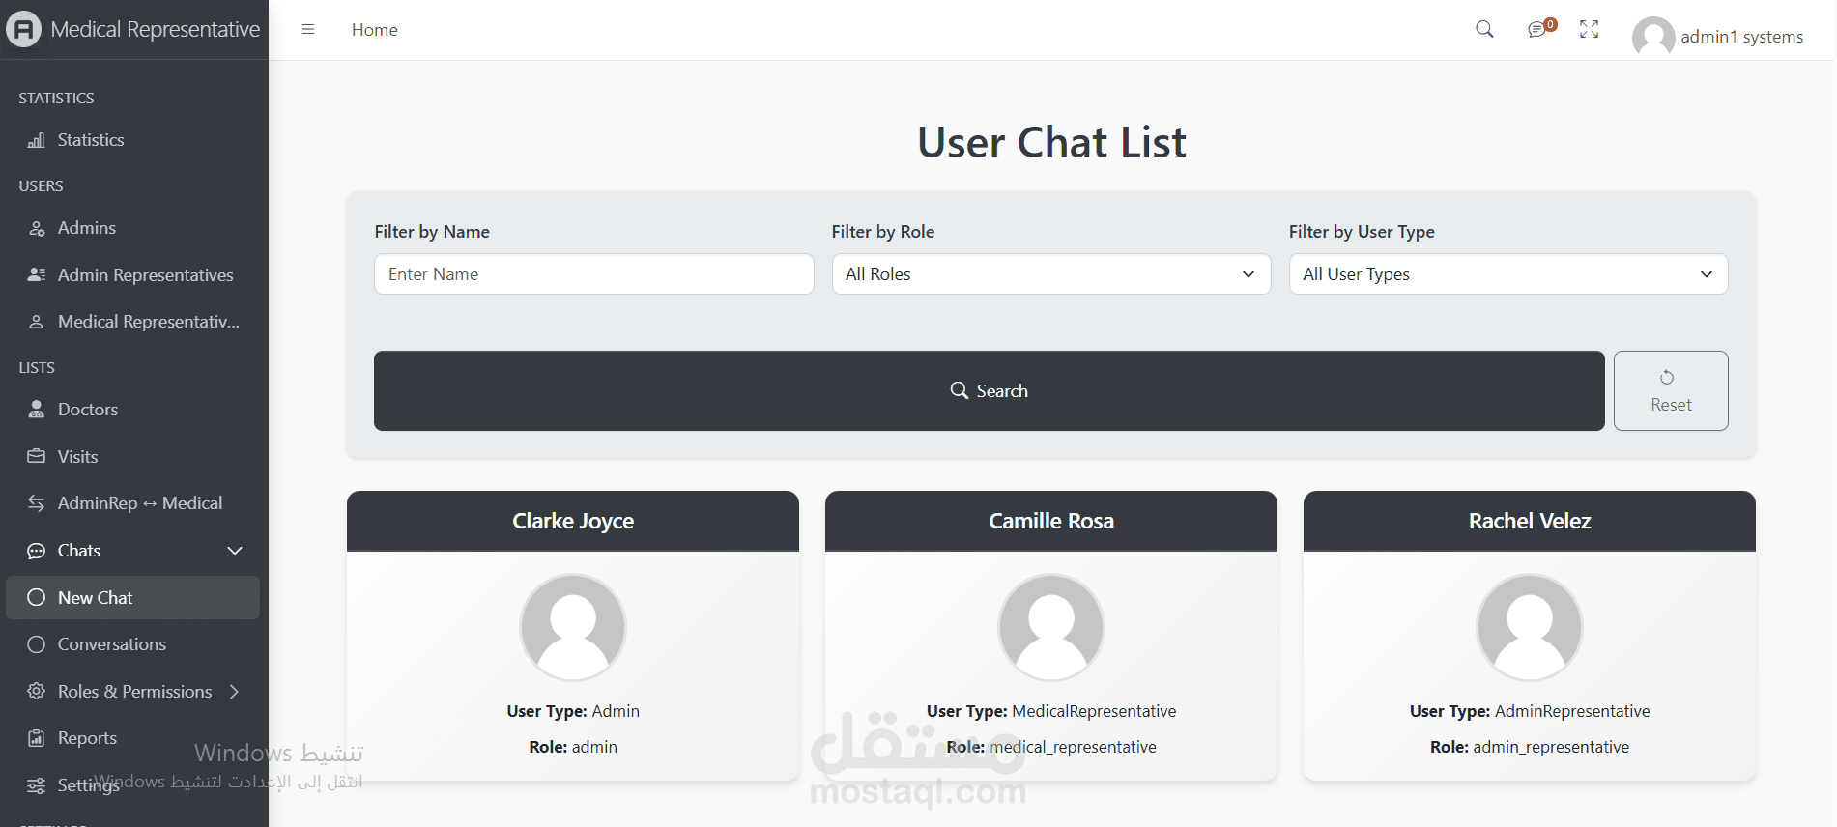The image size is (1837, 827).
Task: Open the All Roles dropdown
Action: [x=1050, y=274]
